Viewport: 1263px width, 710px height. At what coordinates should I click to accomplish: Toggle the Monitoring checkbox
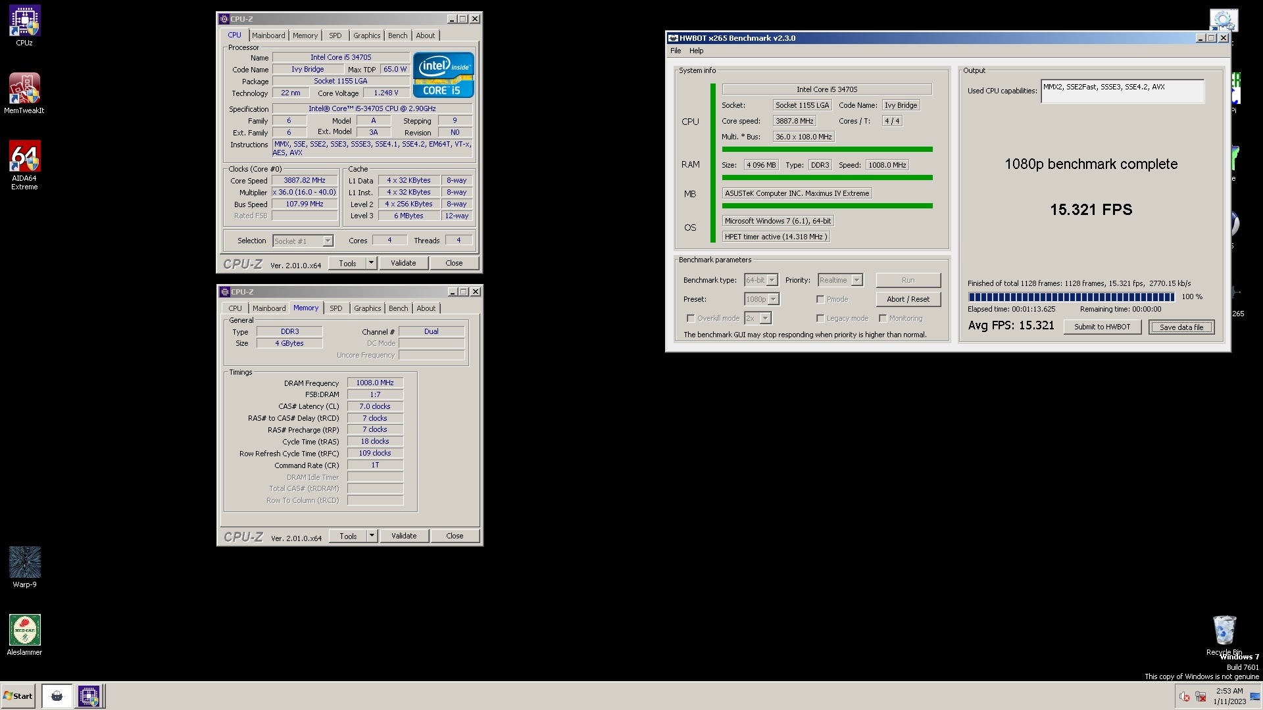pyautogui.click(x=883, y=318)
